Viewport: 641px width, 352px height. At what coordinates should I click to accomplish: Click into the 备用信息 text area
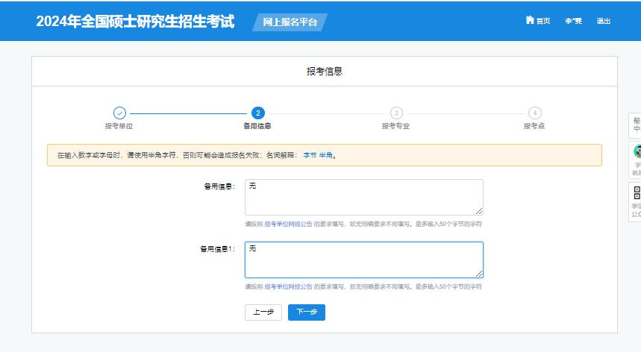click(x=363, y=197)
